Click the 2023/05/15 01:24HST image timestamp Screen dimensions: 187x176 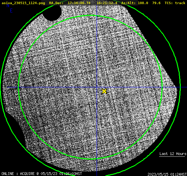167,174
